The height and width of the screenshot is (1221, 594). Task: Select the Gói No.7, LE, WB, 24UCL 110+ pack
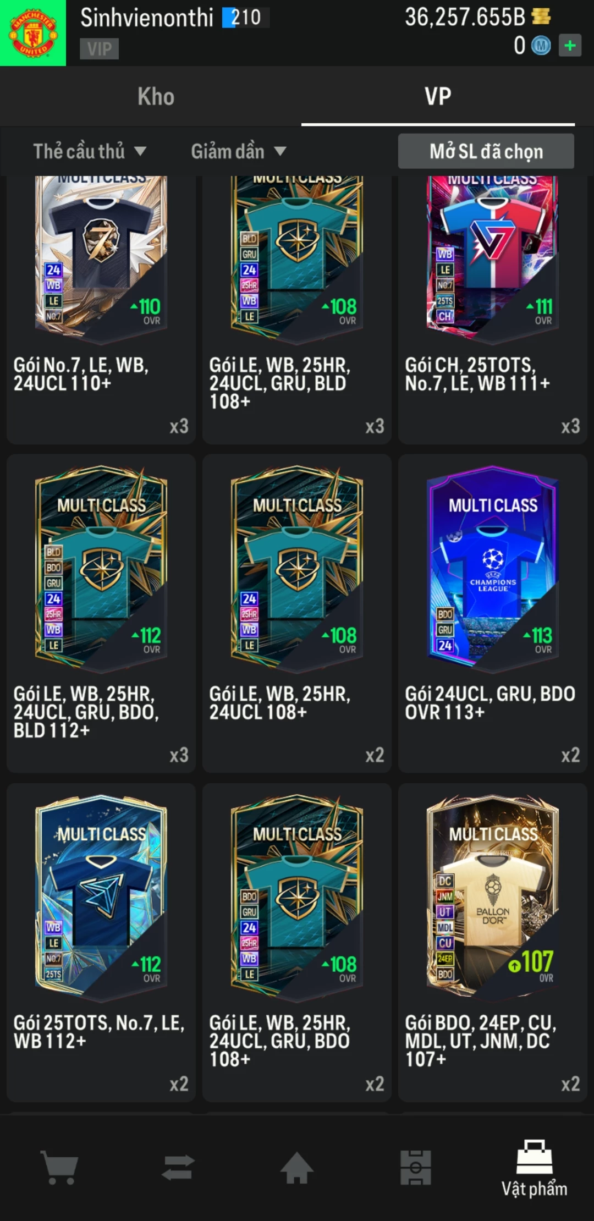point(101,309)
